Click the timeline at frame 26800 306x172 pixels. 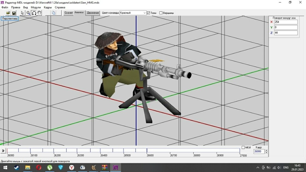[193, 150]
